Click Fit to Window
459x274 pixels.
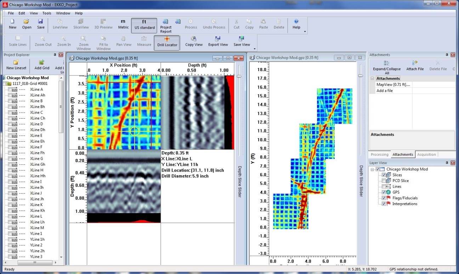click(x=103, y=43)
